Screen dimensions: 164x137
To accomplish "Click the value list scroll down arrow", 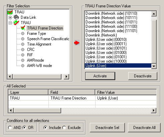I will [x=154, y=66].
